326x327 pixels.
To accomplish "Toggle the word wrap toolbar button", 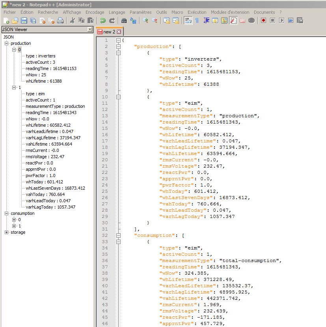I will pos(188,20).
